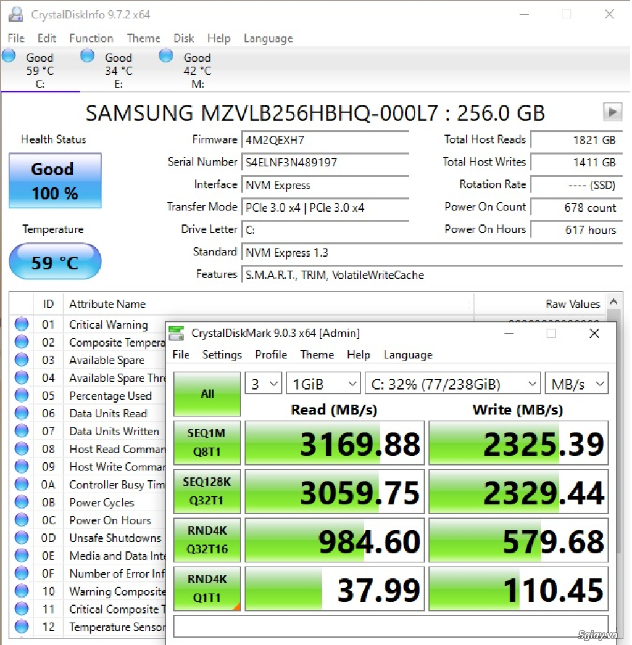
Task: Click the next disk arrow button
Action: 612,112
